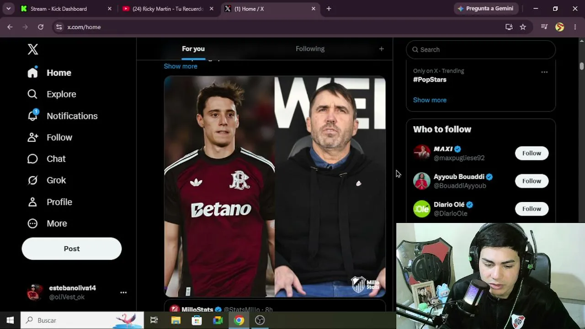
Task: Open the @DiarioOle handle link
Action: (450, 213)
